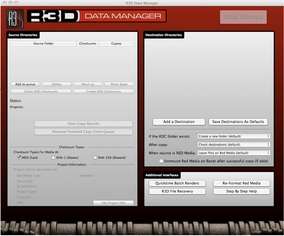Click Remove Finished Copy From Queue
The height and width of the screenshot is (236, 284).
tap(83, 132)
